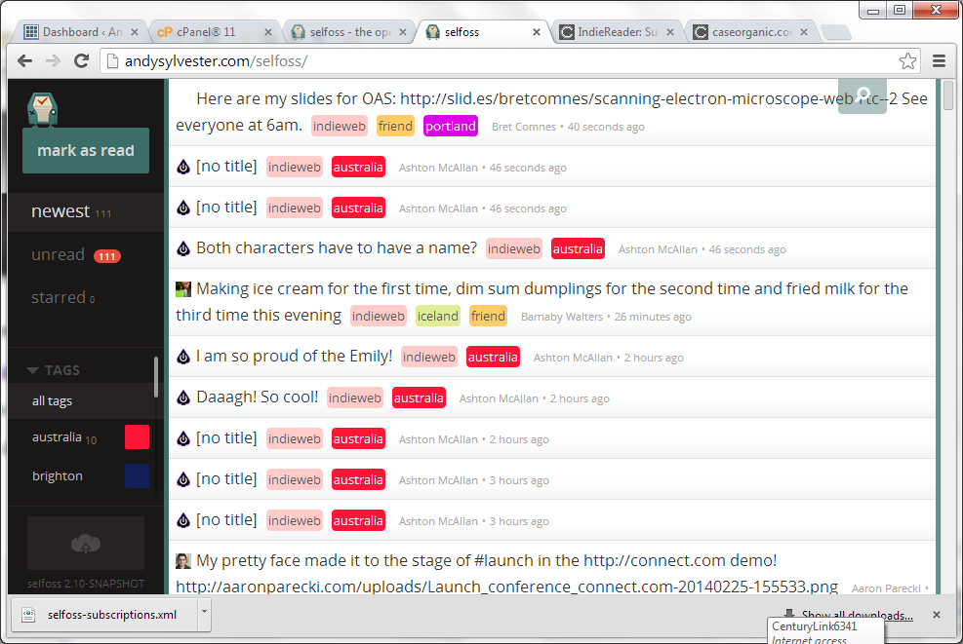
Task: Click the flame icon beside 'I am so proud of the Emily!'
Action: pyautogui.click(x=183, y=357)
